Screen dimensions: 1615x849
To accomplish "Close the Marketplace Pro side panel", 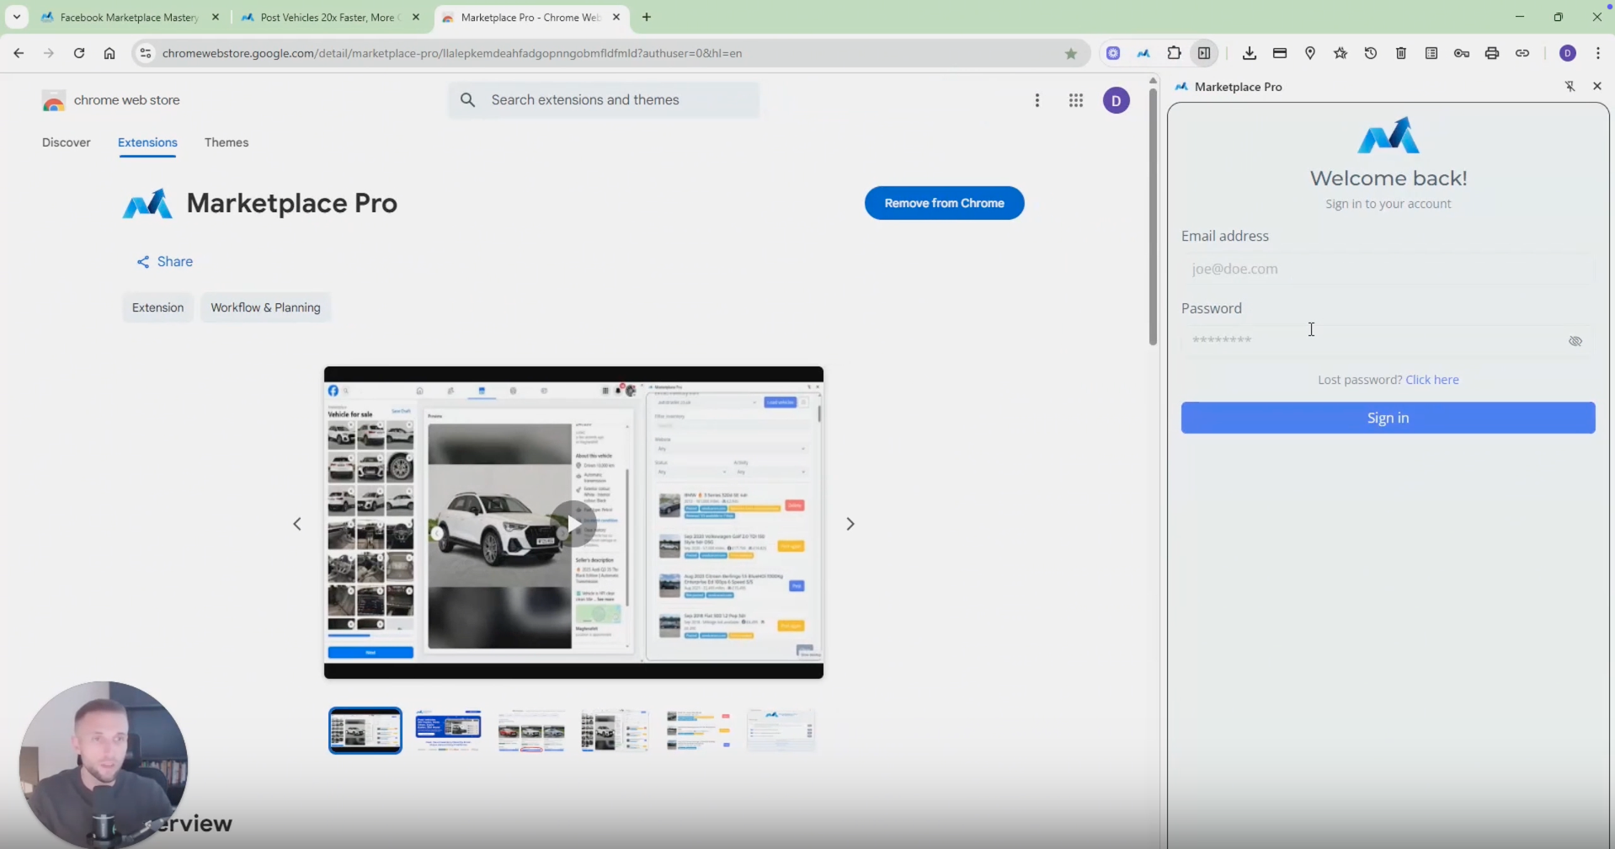I will point(1597,86).
